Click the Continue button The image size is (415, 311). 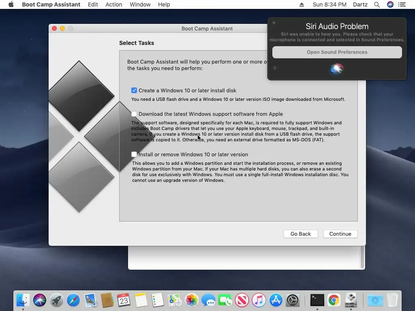tap(340, 234)
